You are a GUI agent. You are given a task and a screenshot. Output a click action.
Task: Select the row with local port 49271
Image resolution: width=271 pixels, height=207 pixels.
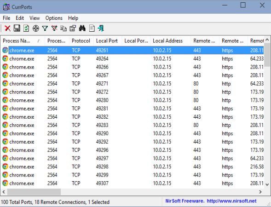[133, 83]
